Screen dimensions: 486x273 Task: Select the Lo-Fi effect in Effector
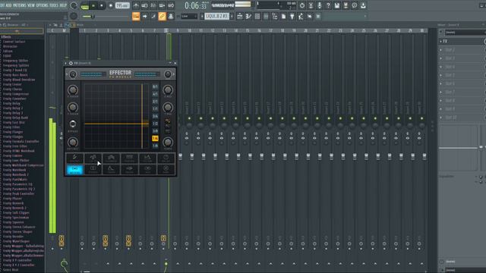point(93,158)
